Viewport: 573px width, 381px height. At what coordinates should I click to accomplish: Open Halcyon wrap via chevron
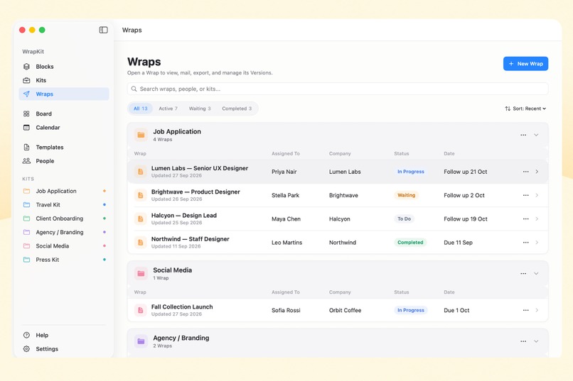pos(537,219)
